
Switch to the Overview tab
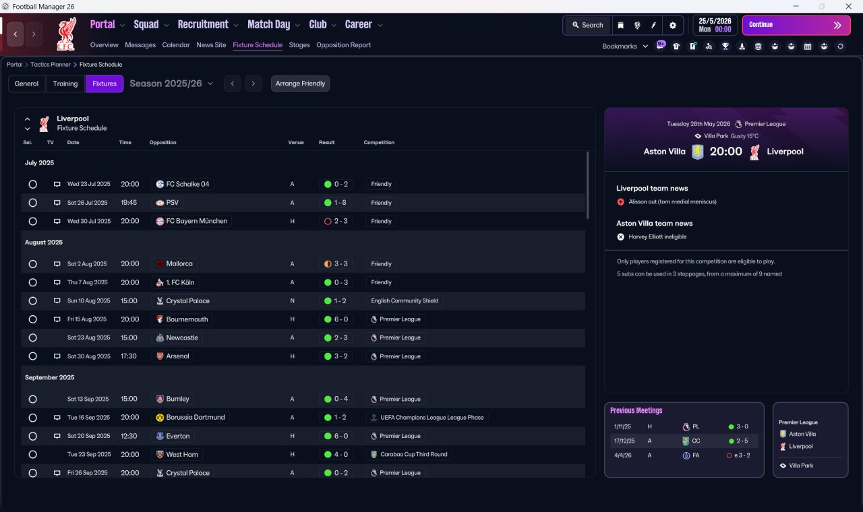[105, 45]
